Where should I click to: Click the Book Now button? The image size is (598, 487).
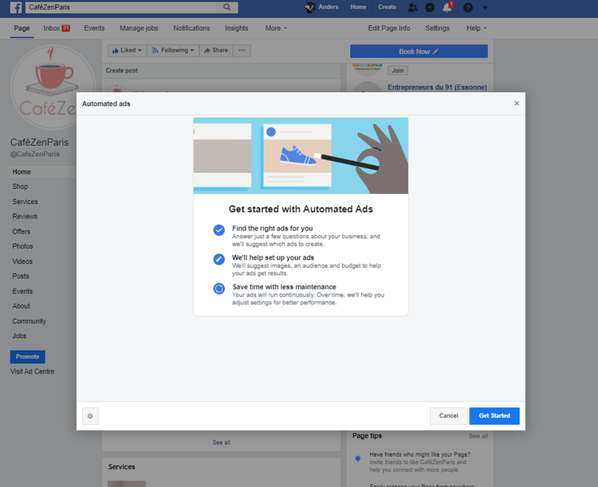point(419,52)
